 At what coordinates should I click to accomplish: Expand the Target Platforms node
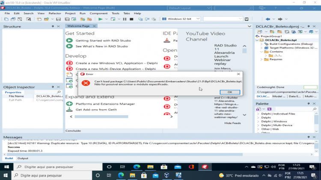pyautogui.click(x=262, y=48)
